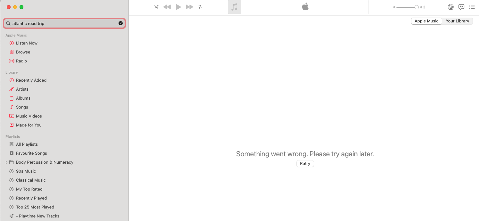Click the Recently Added clock icon
The width and height of the screenshot is (479, 221).
click(x=12, y=80)
